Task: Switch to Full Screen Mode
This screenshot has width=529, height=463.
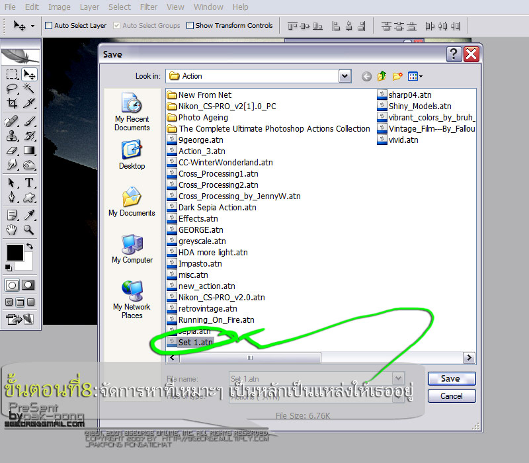Action: pos(31,302)
